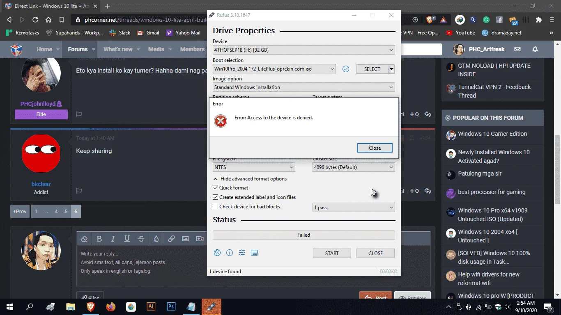Click the Rufus START button
This screenshot has height=315, width=561.
(332, 253)
